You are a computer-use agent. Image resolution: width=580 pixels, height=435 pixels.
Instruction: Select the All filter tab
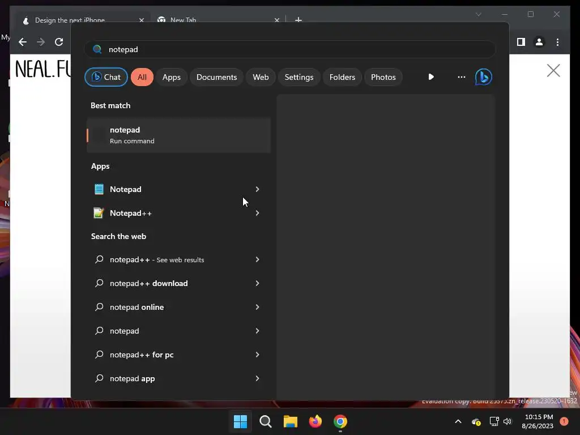click(142, 77)
